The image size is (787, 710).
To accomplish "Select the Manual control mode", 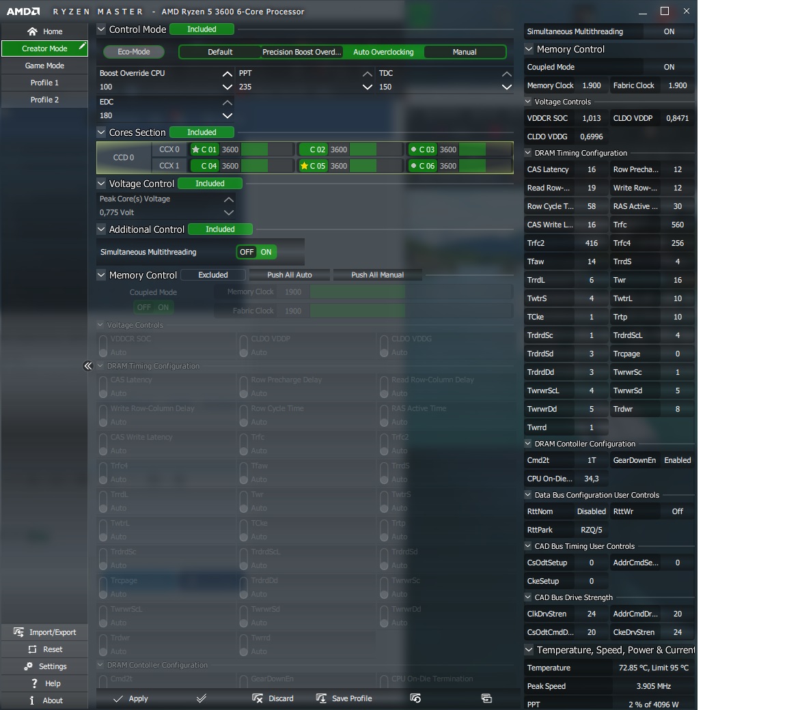I will [465, 52].
